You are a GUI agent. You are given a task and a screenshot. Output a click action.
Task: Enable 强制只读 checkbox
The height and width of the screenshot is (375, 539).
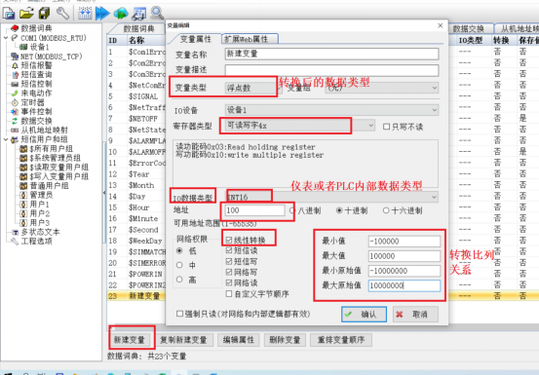tap(179, 314)
